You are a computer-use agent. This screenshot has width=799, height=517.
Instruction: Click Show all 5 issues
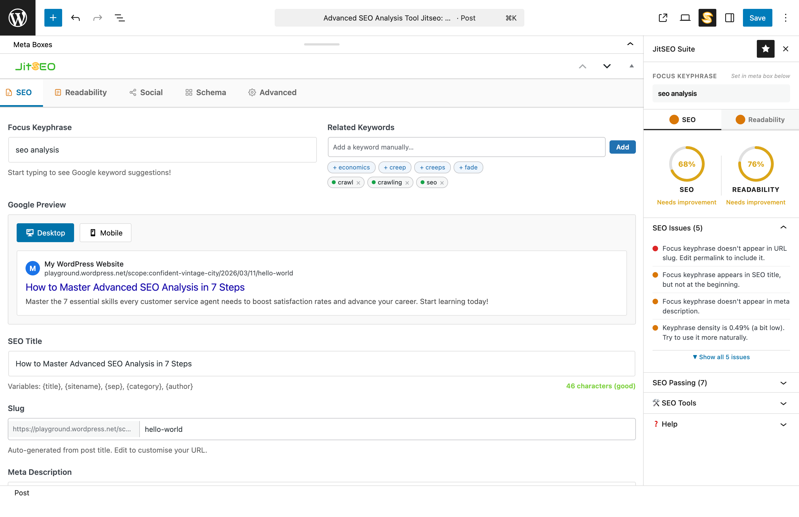point(721,357)
